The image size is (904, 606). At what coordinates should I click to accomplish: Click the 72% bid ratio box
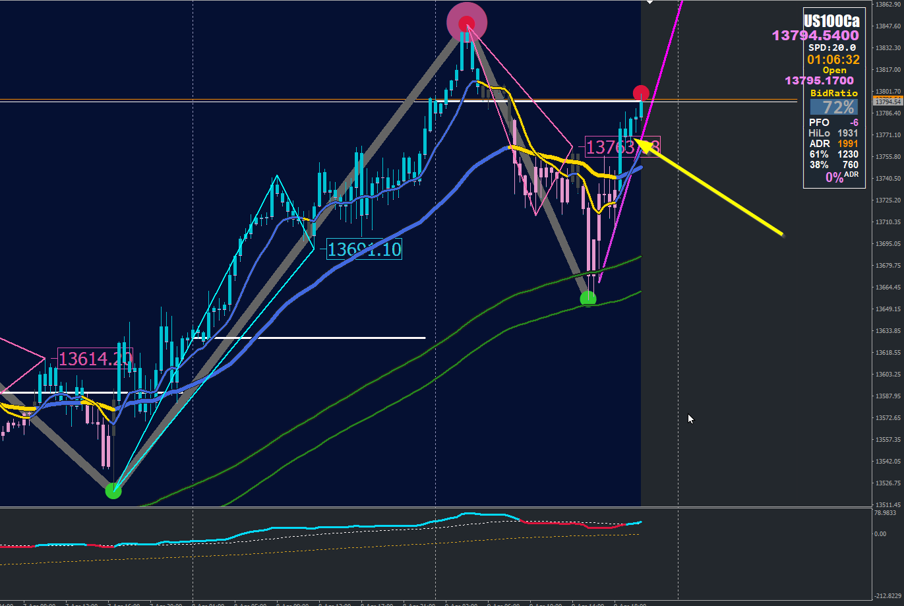click(833, 107)
